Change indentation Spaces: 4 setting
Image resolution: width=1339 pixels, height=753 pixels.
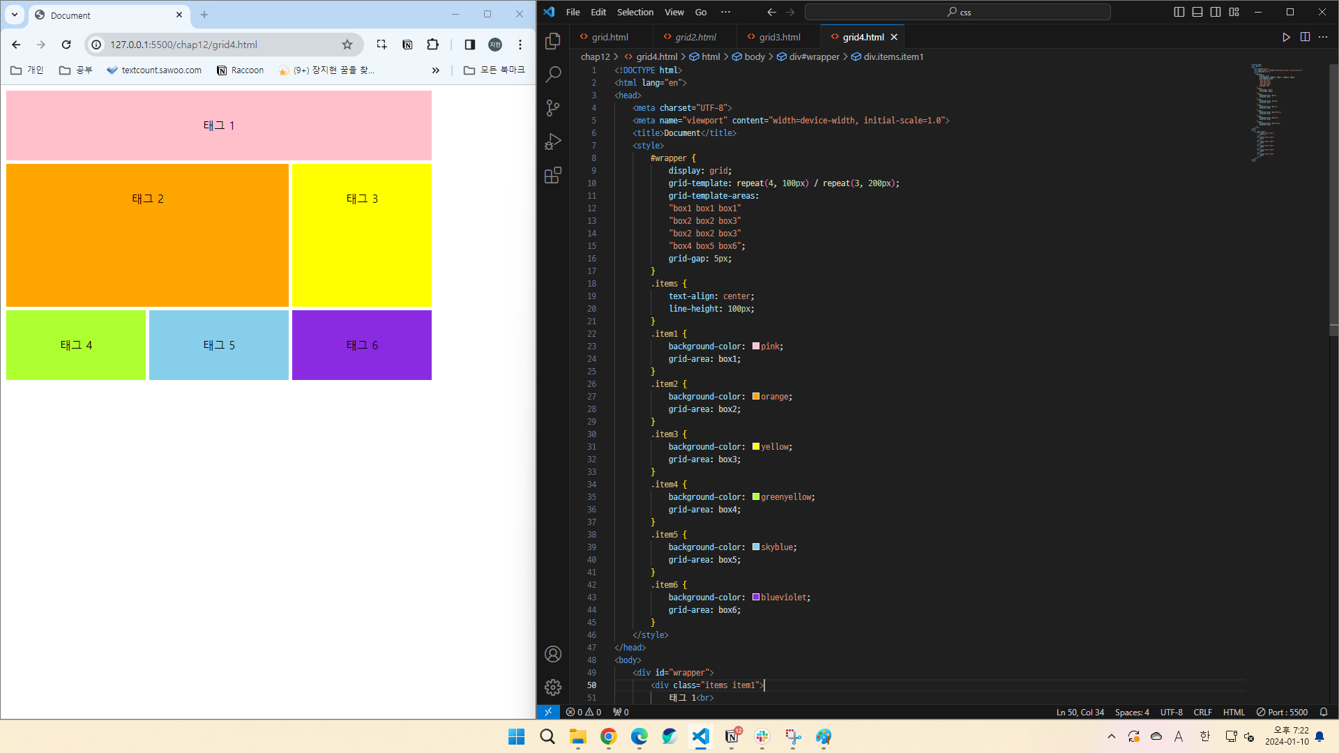coord(1131,712)
